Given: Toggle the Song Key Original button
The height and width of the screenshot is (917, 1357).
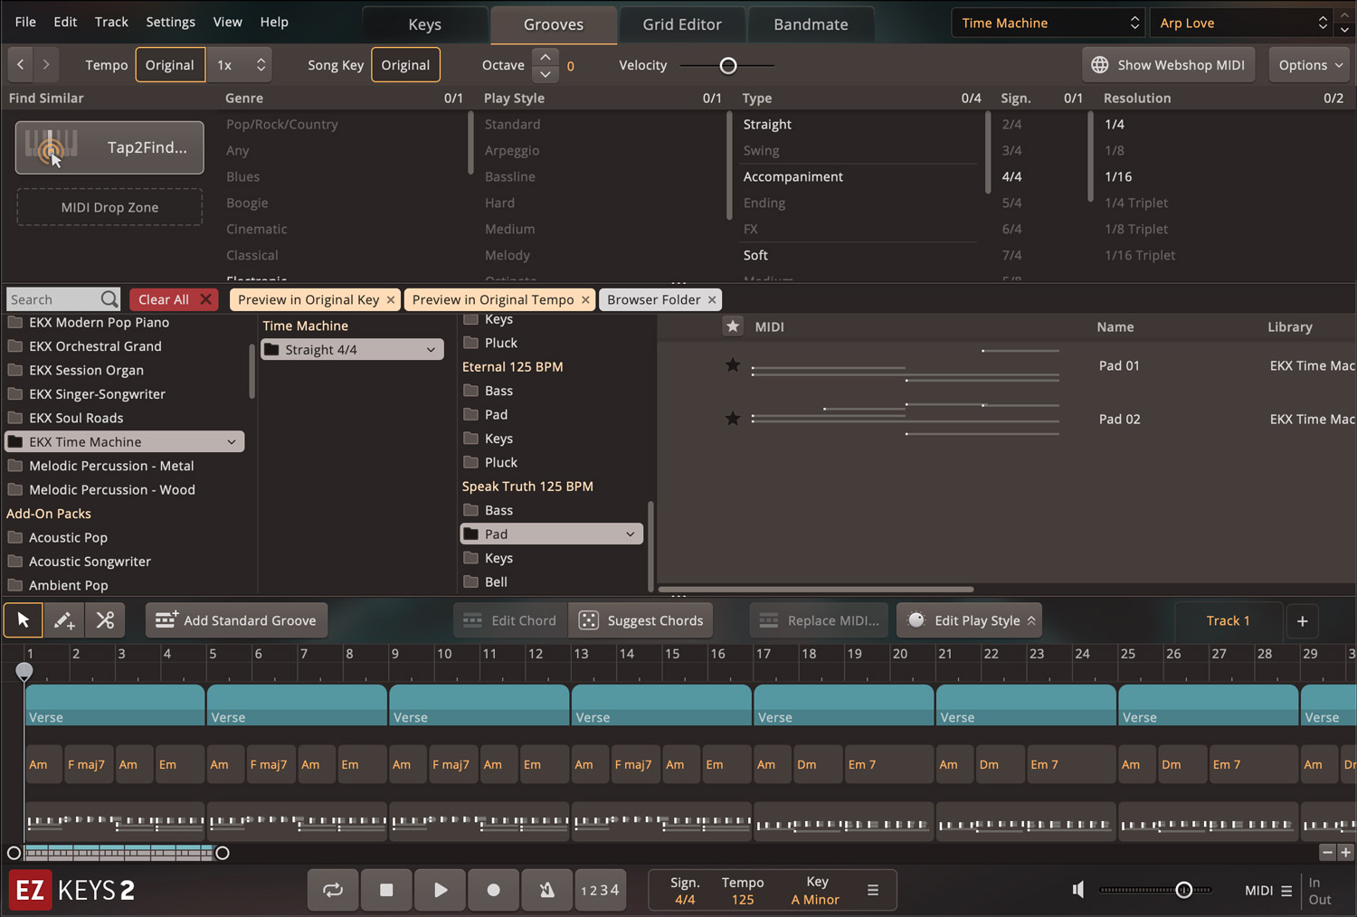Looking at the screenshot, I should coord(405,65).
